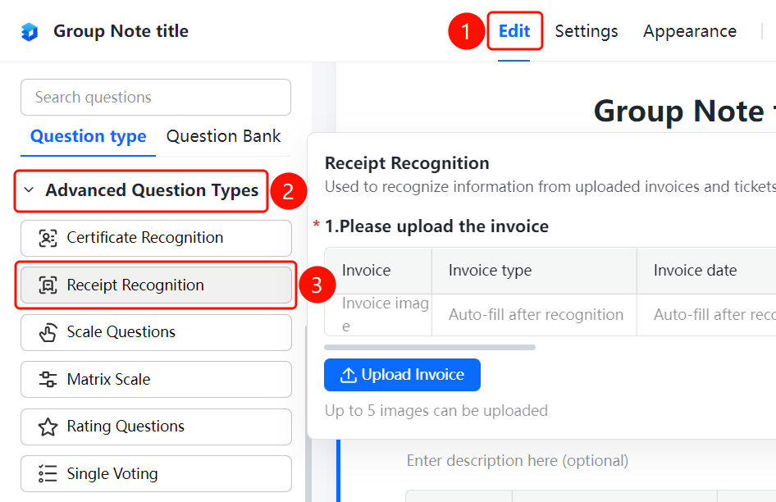Add a Rating Questions item
Viewport: 776px width, 502px height.
(x=156, y=427)
